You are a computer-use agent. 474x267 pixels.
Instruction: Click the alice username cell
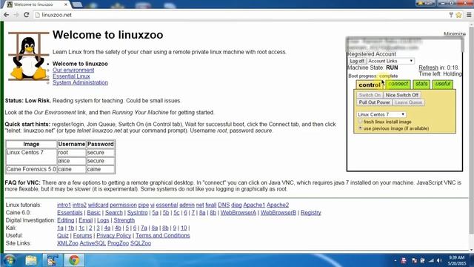(x=71, y=161)
